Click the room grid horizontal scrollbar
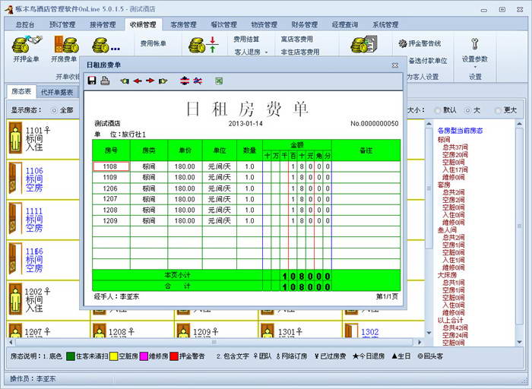Screen dimensions: 532x389 (214, 342)
